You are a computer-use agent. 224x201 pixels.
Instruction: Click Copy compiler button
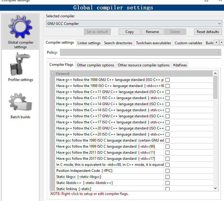tap(130, 32)
